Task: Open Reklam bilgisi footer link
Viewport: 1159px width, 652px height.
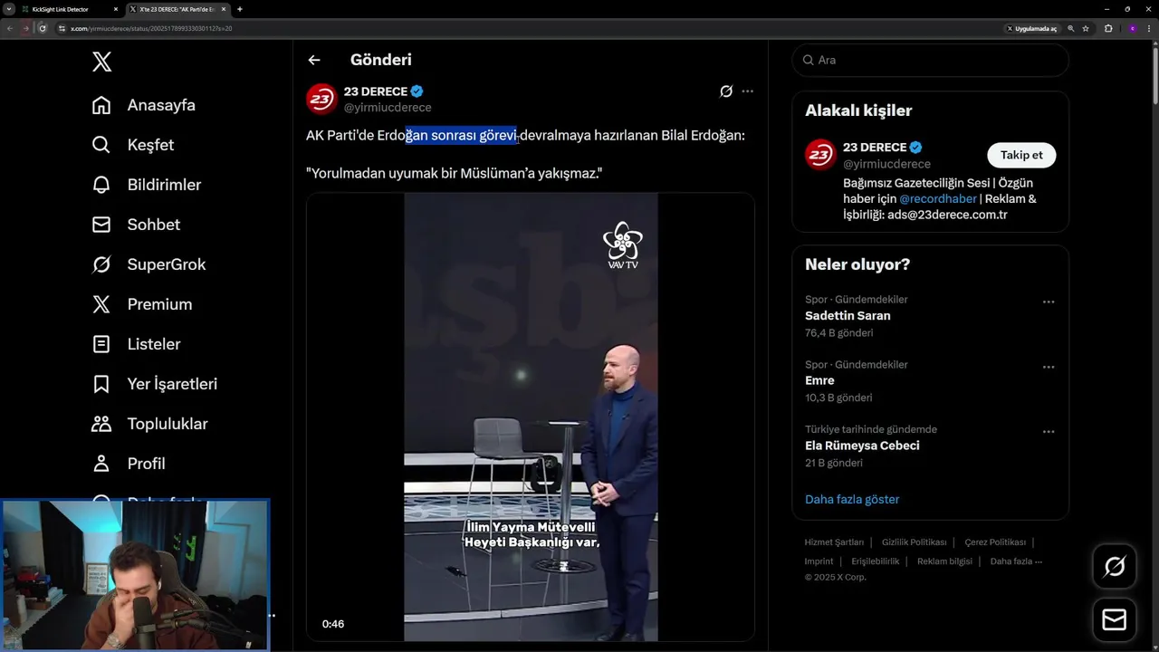Action: coord(944,561)
